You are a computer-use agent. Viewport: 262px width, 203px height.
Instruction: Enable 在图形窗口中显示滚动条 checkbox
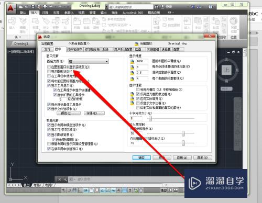point(49,67)
